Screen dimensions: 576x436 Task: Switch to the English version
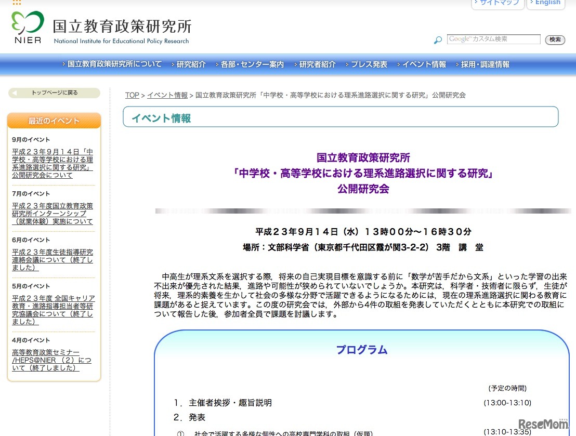(x=546, y=3)
